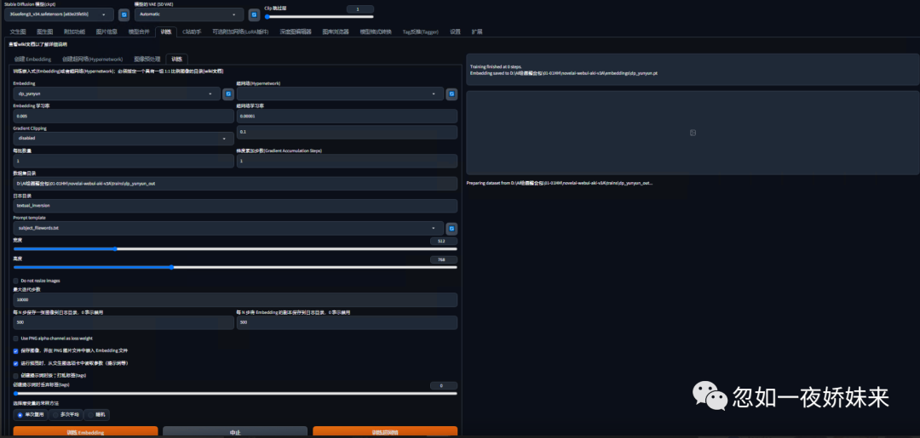Click the empty preview image placeholder icon
The height and width of the screenshot is (438, 920).
click(x=693, y=133)
